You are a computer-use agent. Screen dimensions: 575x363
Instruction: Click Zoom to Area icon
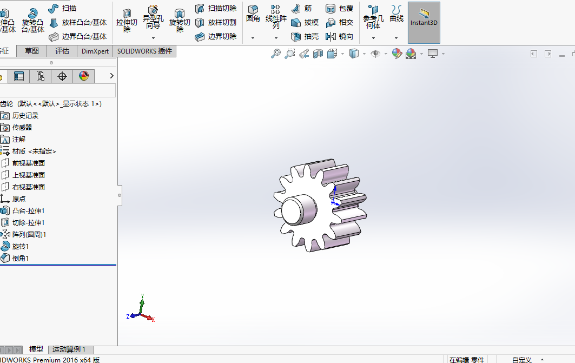click(x=290, y=54)
